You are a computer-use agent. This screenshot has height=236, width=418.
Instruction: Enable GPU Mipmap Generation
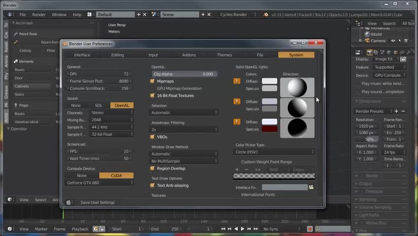(x=152, y=88)
